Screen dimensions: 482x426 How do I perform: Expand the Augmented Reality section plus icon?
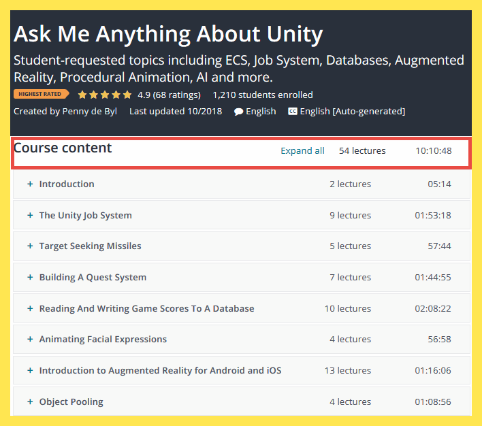tap(30, 370)
